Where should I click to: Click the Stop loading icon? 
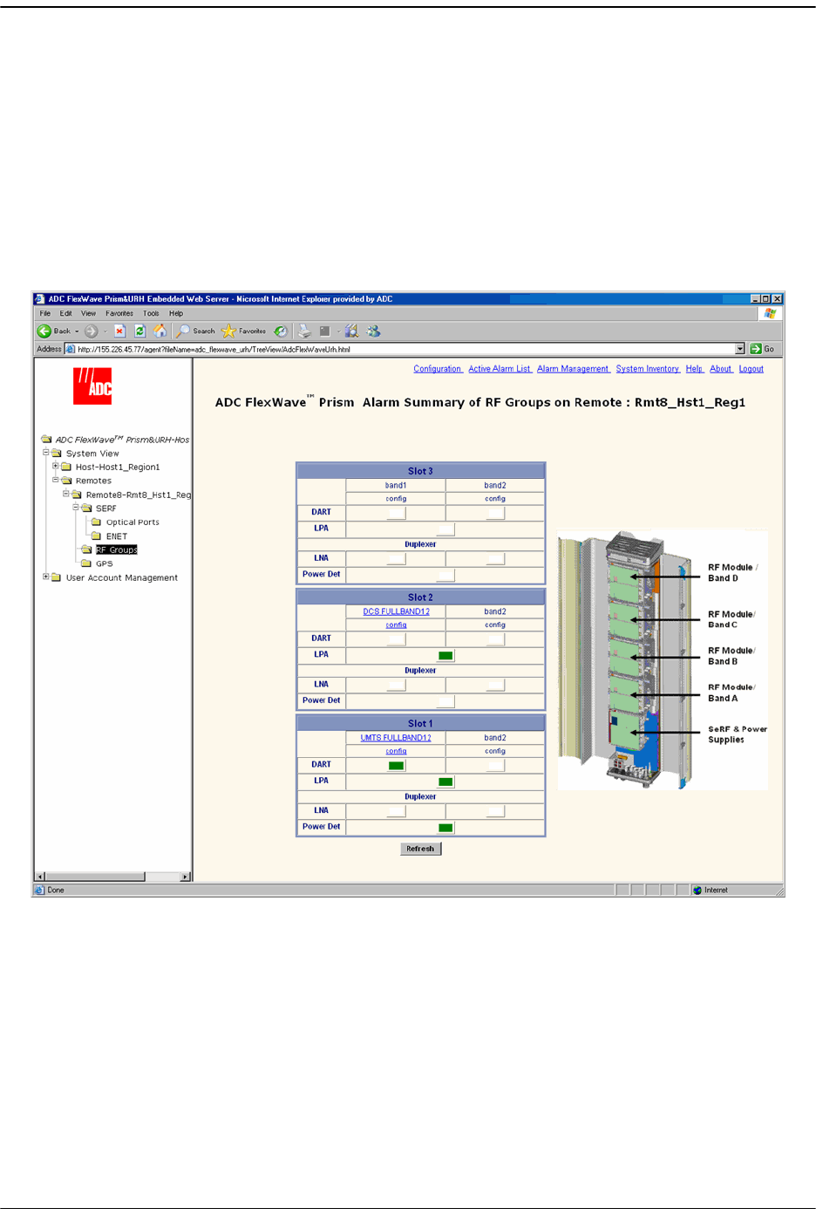120,331
